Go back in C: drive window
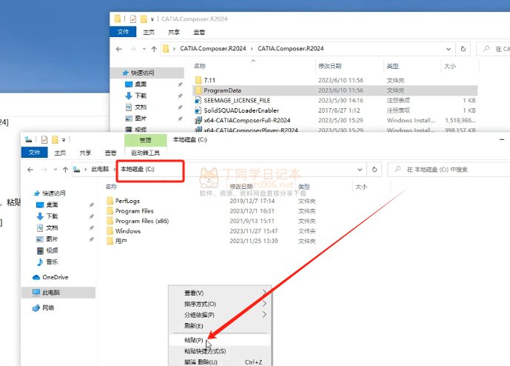The width and height of the screenshot is (510, 366). 30,170
